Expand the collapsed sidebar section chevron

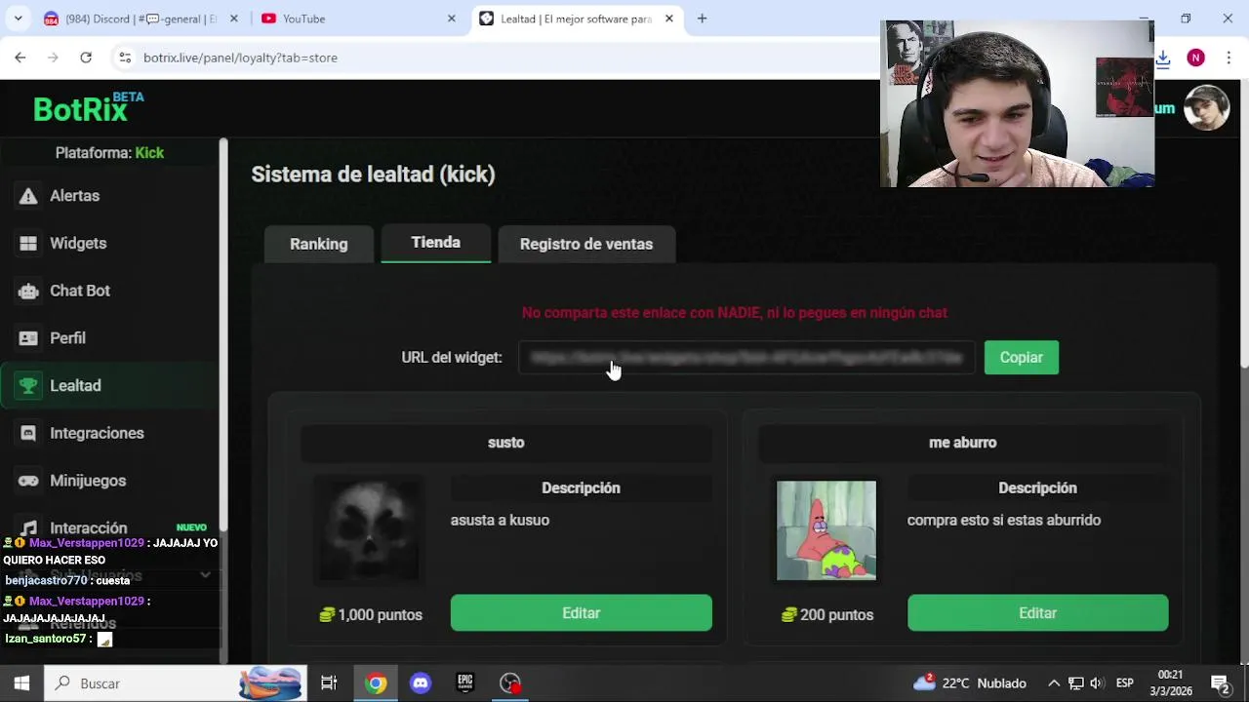point(205,575)
